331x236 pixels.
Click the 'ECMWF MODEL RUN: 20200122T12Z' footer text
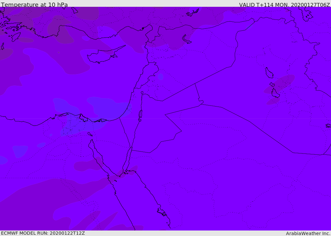click(x=43, y=233)
